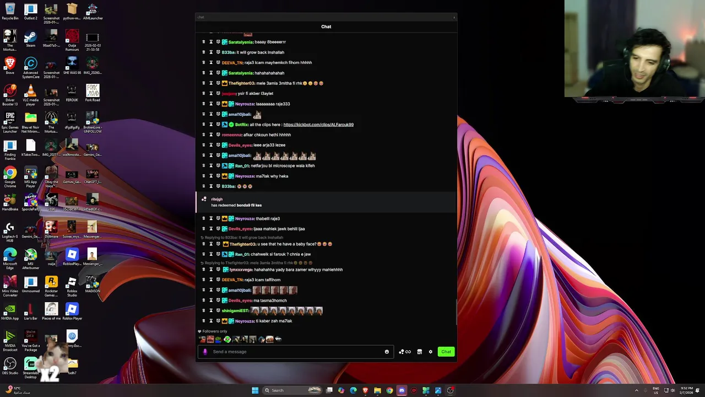This screenshot has width=705, height=397.
Task: Click username Devils_eyes on 'ma tasma3homch' message
Action: (x=240, y=301)
